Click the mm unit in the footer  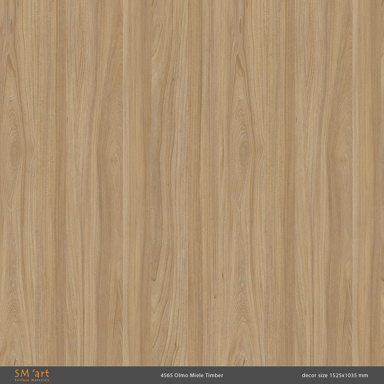(364, 375)
